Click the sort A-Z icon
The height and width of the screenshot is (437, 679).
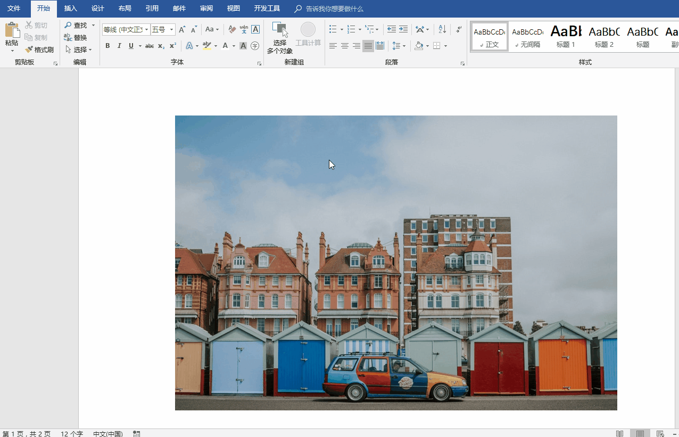coord(442,29)
